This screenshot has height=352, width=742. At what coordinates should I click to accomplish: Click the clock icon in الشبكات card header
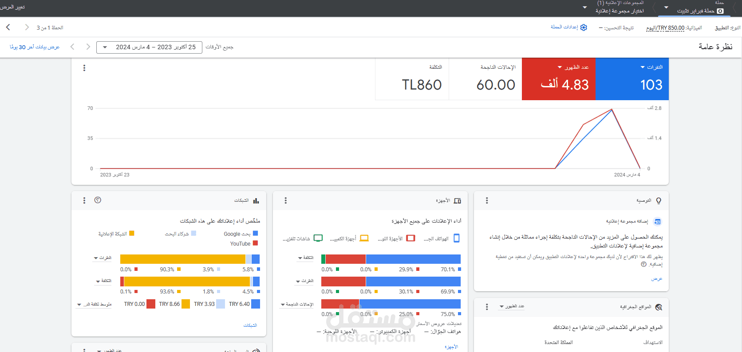[98, 200]
